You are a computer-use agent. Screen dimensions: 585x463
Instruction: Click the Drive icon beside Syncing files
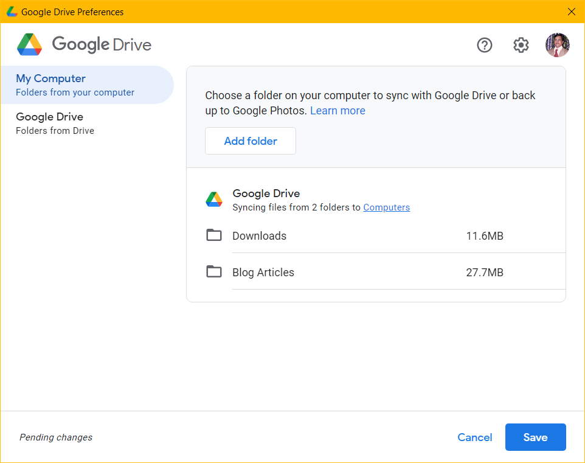tap(214, 200)
